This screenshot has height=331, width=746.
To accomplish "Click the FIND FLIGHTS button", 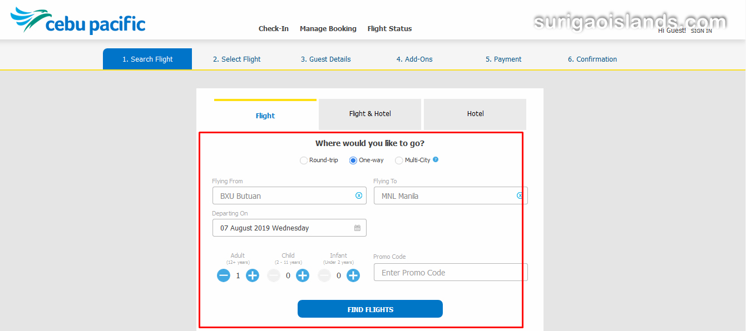I will click(x=370, y=309).
